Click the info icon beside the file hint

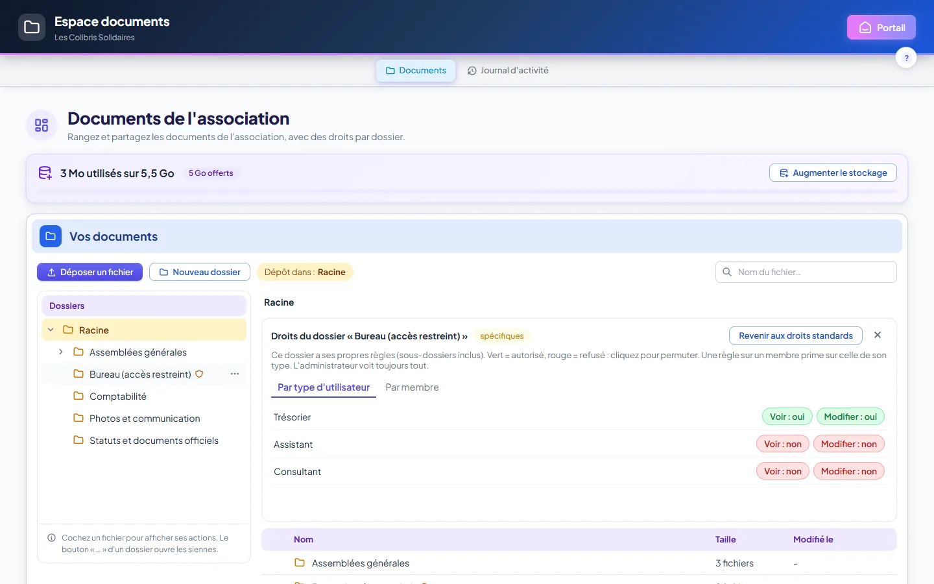coord(52,537)
